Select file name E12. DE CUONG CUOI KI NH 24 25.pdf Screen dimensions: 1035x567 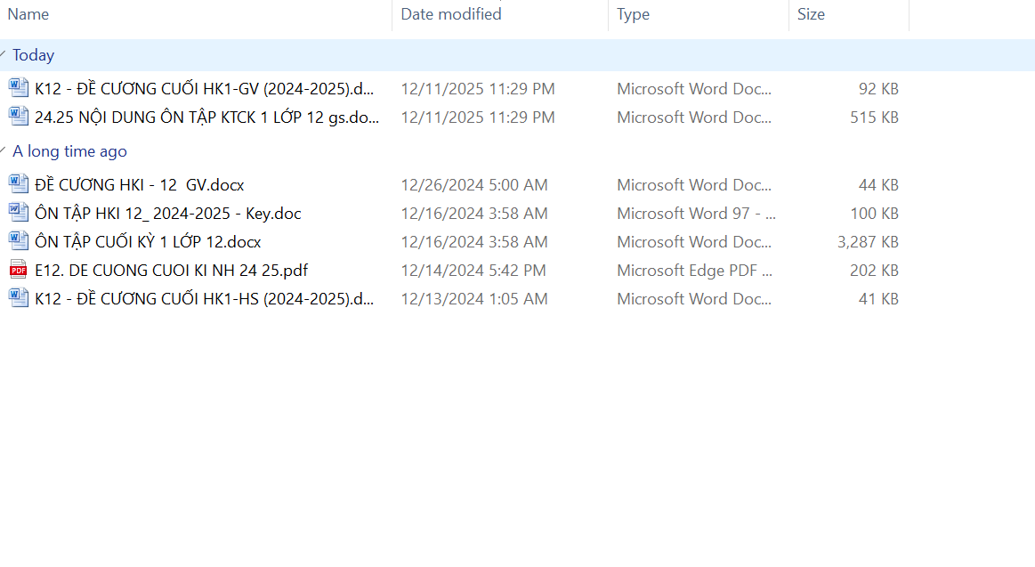171,271
